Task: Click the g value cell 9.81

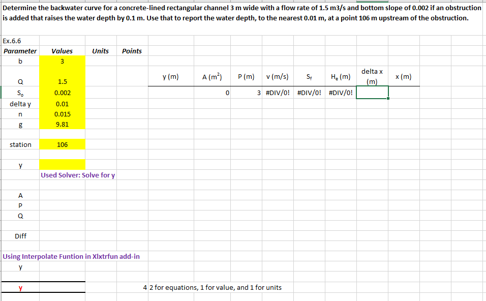Action: point(63,124)
